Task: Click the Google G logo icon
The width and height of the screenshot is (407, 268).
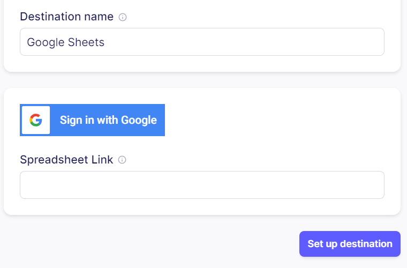Action: [x=36, y=120]
